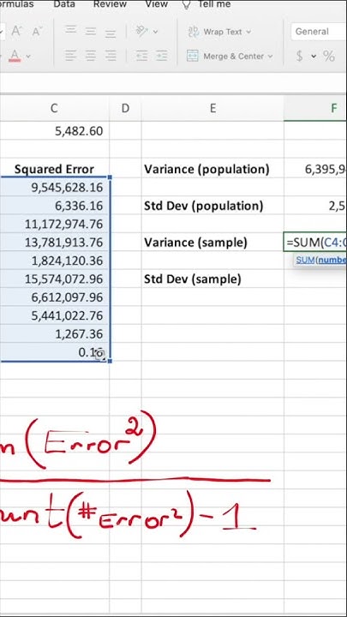Increase font size with the large A
Image resolution: width=347 pixels, height=617 pixels.
tap(16, 32)
